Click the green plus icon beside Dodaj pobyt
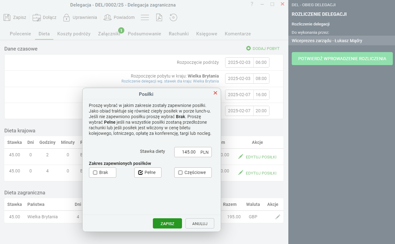 tap(248, 48)
